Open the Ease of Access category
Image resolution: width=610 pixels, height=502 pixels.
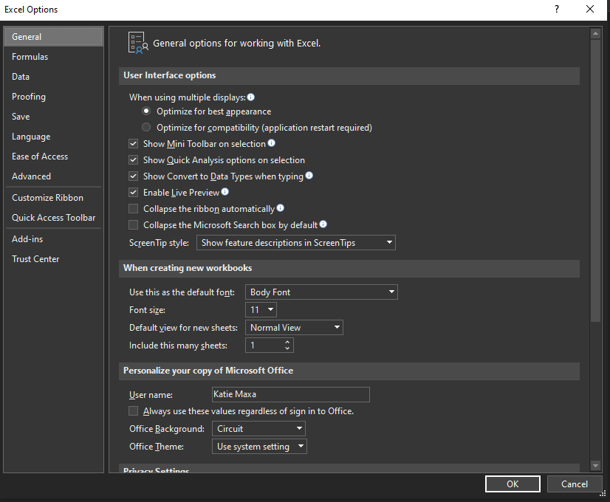pos(54,157)
